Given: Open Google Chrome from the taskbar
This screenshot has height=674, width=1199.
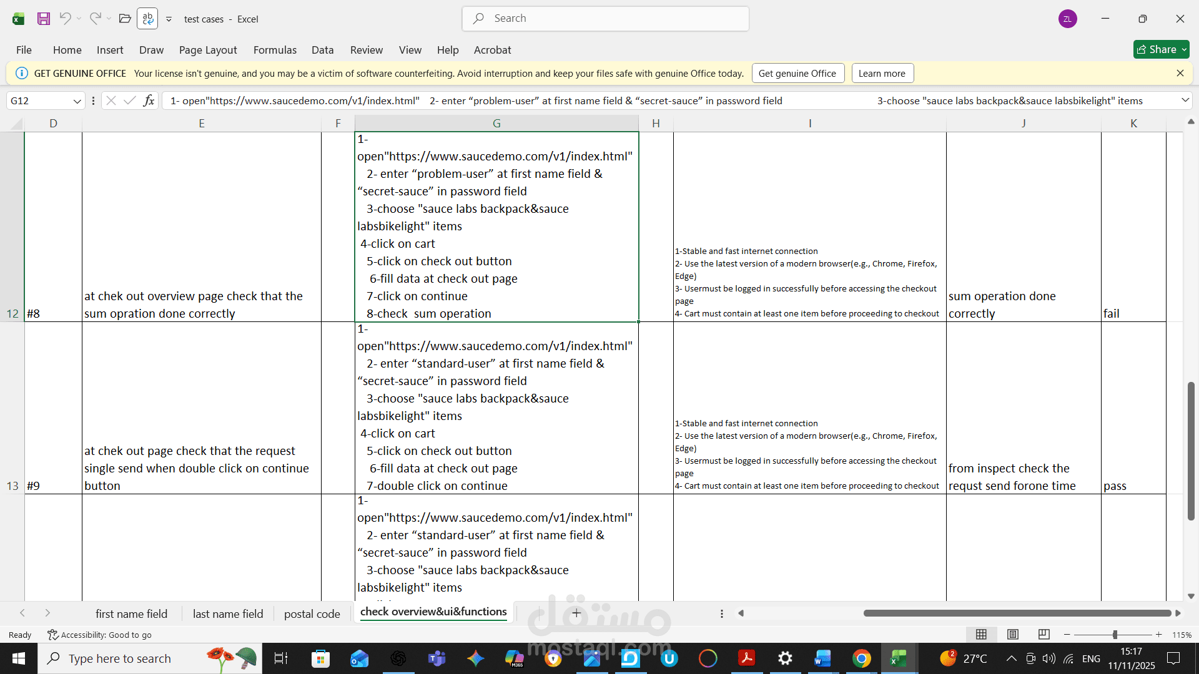Looking at the screenshot, I should click(x=862, y=658).
